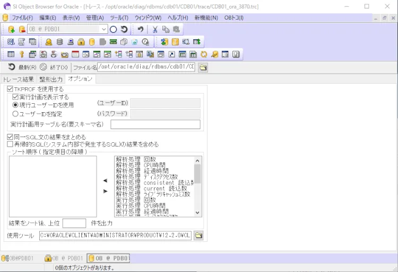Viewport: 398px width, 272px height.
Task: Toggle the 実行計画を表示する checkbox
Action: (x=15, y=97)
